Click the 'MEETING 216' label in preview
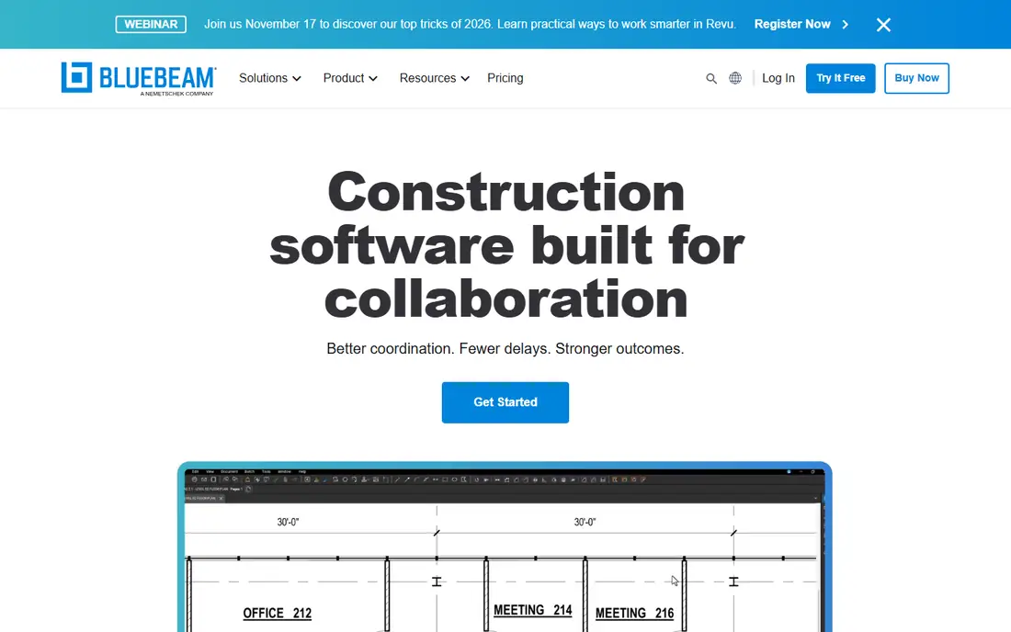The image size is (1011, 632). point(634,614)
